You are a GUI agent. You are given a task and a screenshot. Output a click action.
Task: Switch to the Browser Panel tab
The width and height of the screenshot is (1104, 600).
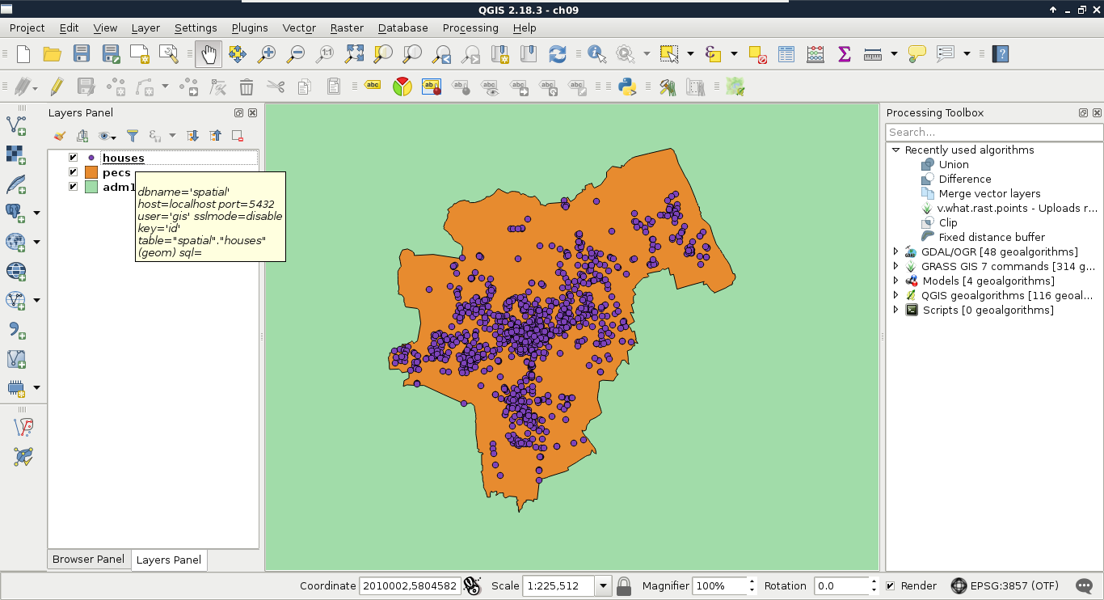pos(88,559)
